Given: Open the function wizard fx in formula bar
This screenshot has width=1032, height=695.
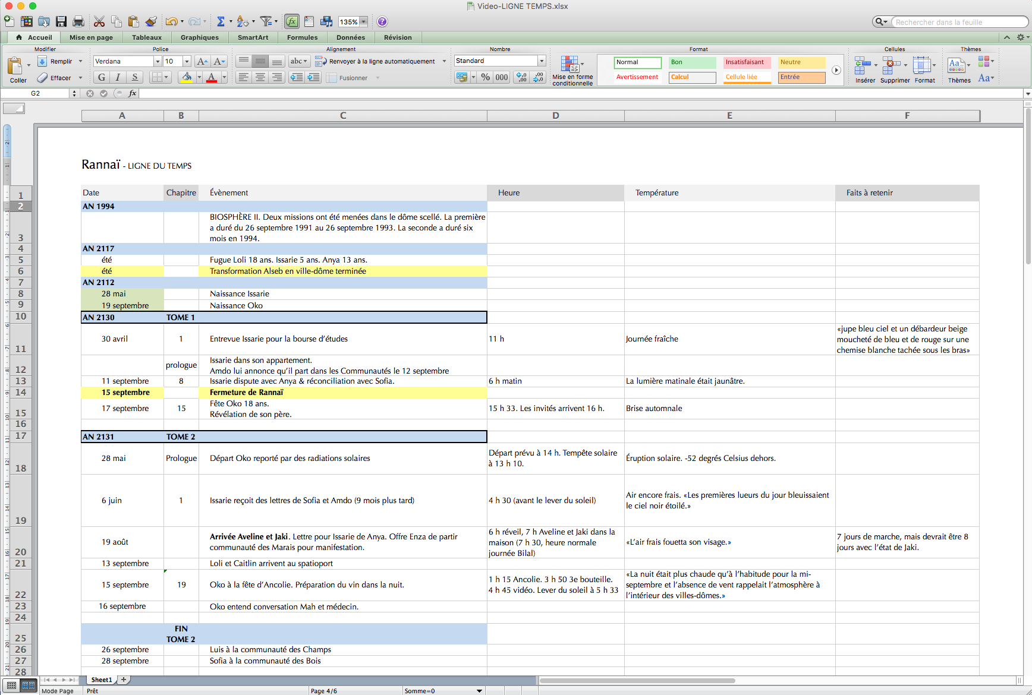Looking at the screenshot, I should (x=133, y=93).
